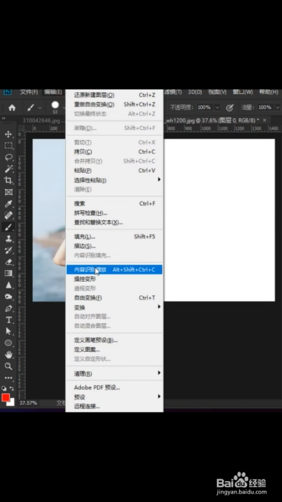Open the Edit Toolbar three-dots icon

point(8,378)
